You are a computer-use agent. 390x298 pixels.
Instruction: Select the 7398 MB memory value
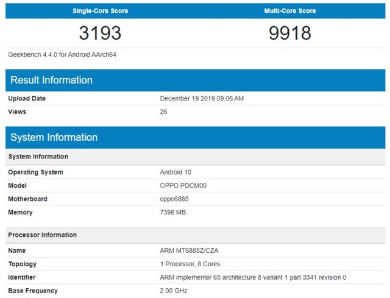[173, 212]
